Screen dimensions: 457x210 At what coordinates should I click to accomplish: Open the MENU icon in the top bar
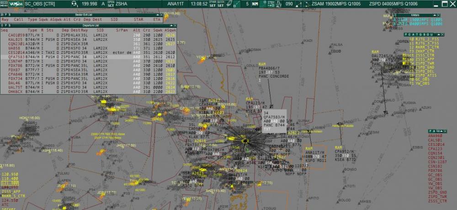[4, 4]
